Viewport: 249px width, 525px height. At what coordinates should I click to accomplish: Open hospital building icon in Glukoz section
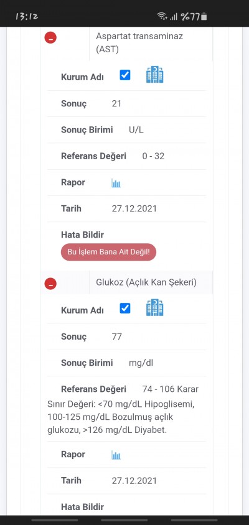(155, 308)
